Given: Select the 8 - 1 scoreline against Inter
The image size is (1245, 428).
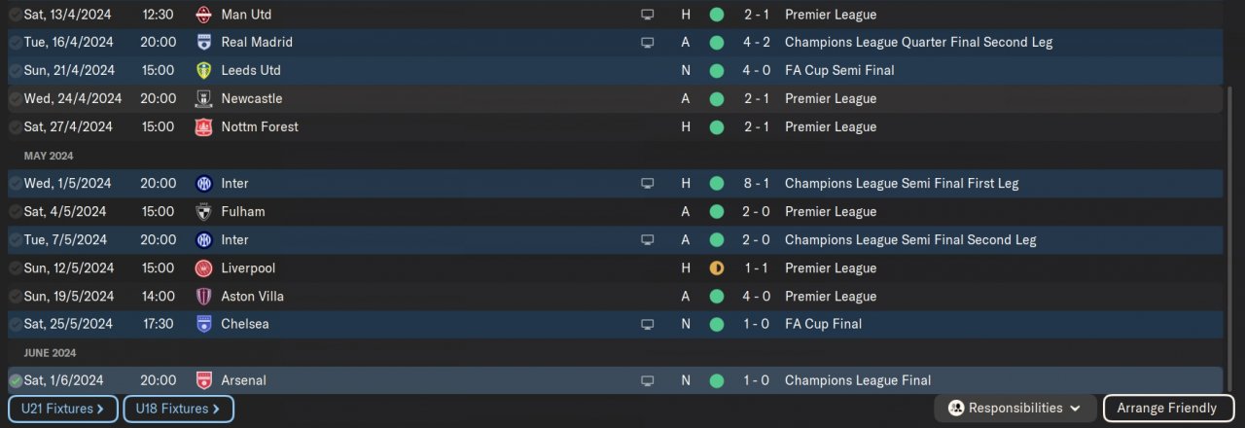Looking at the screenshot, I should click(755, 184).
